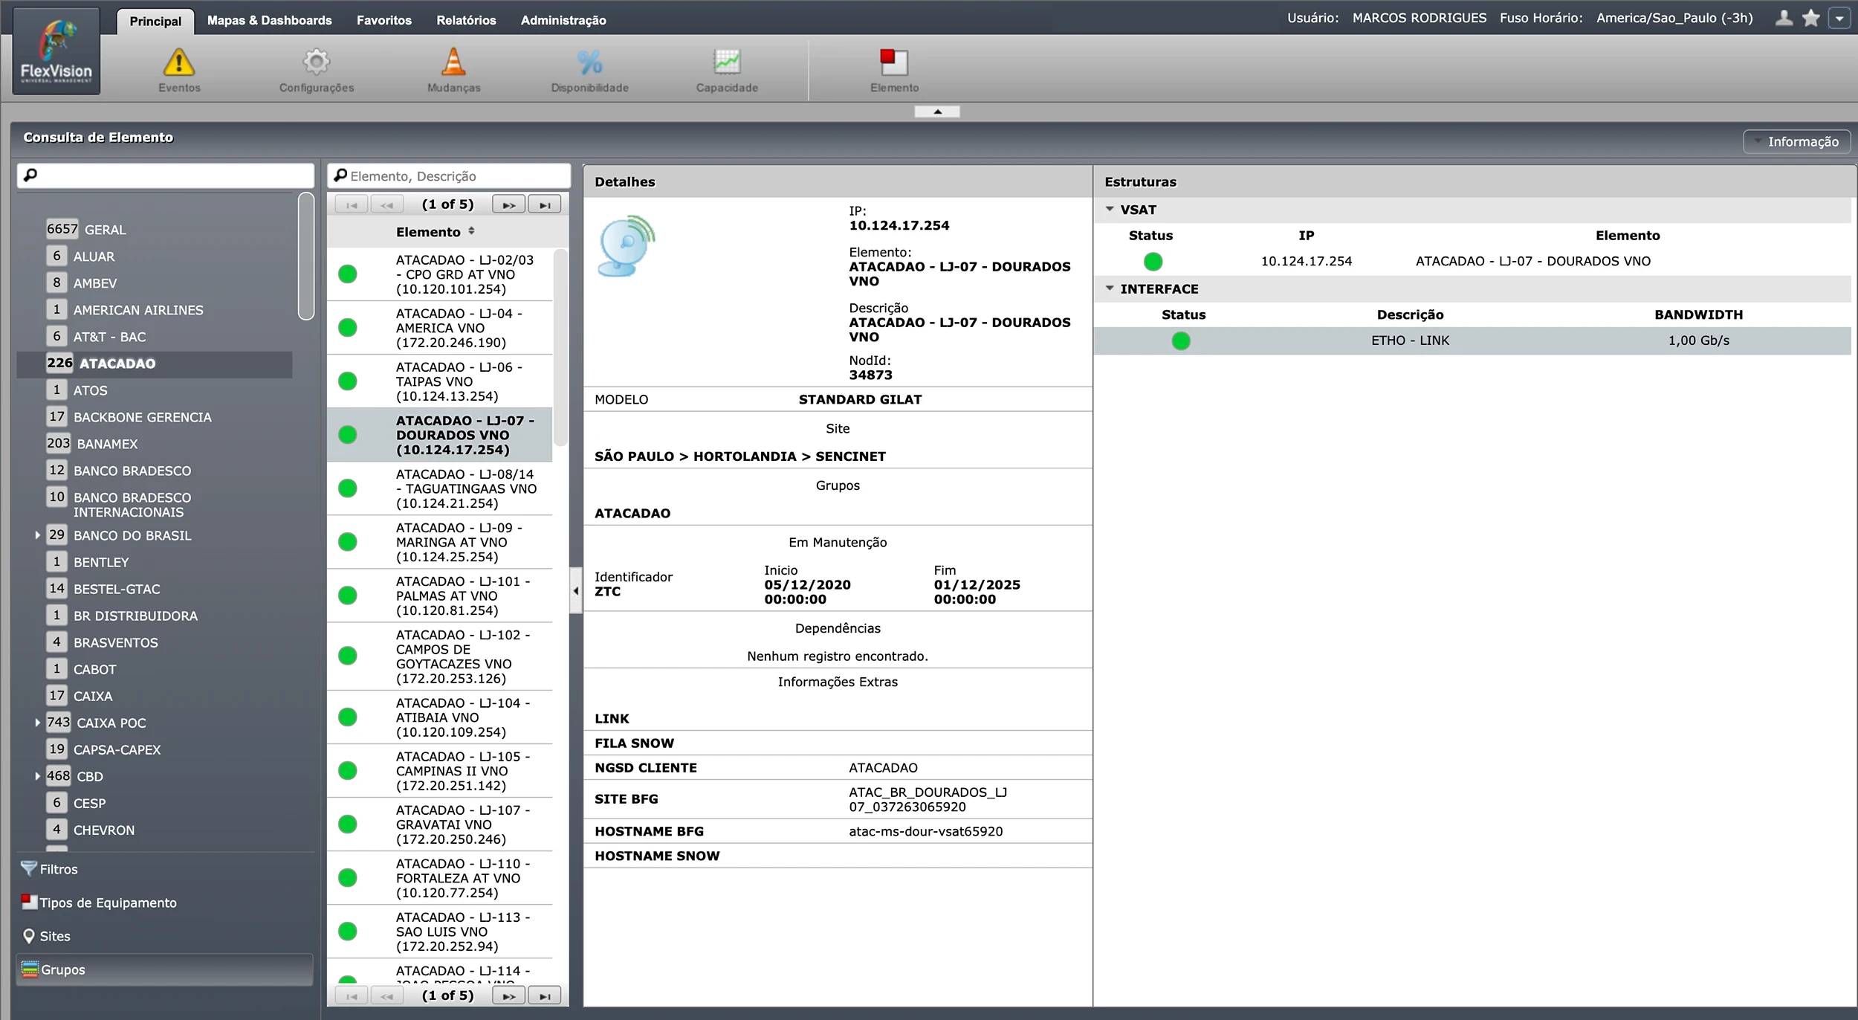Screen dimensions: 1858x1020
Task: Open the Relatórios tab
Action: 466,20
